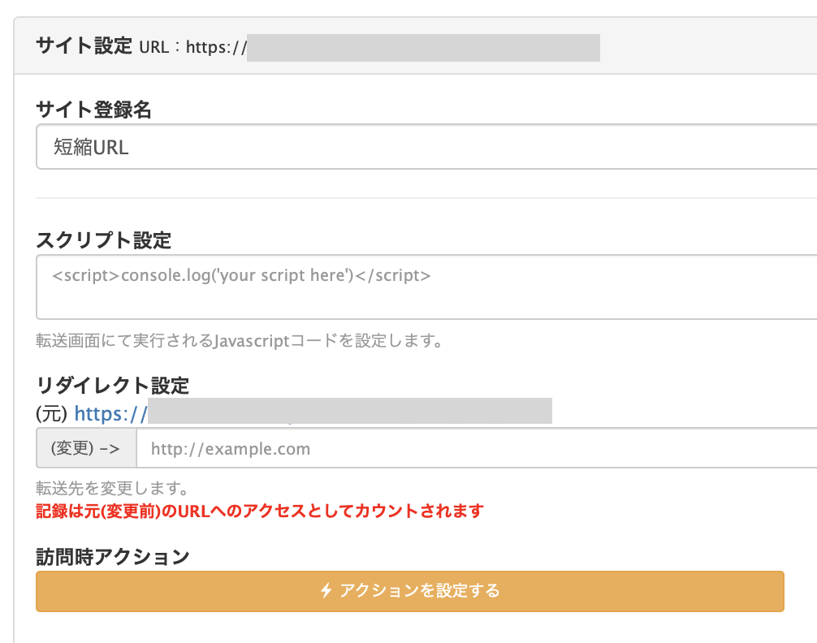Focus the サイト登録名 field containing 短縮URL
The height and width of the screenshot is (643, 817).
426,147
